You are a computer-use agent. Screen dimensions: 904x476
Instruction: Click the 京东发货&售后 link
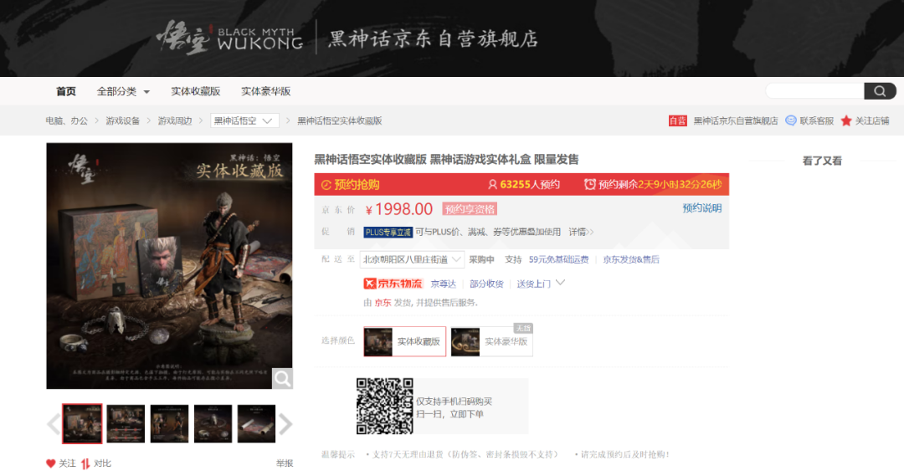[631, 259]
